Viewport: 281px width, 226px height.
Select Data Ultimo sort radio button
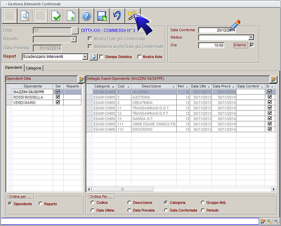coord(92,210)
